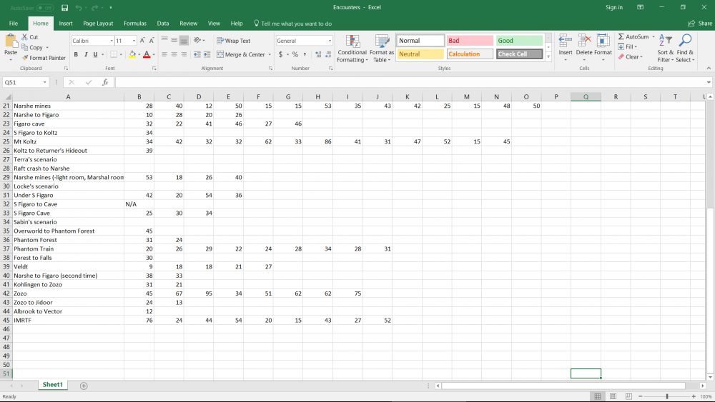
Task: Switch to the Insert tab
Action: [66, 24]
